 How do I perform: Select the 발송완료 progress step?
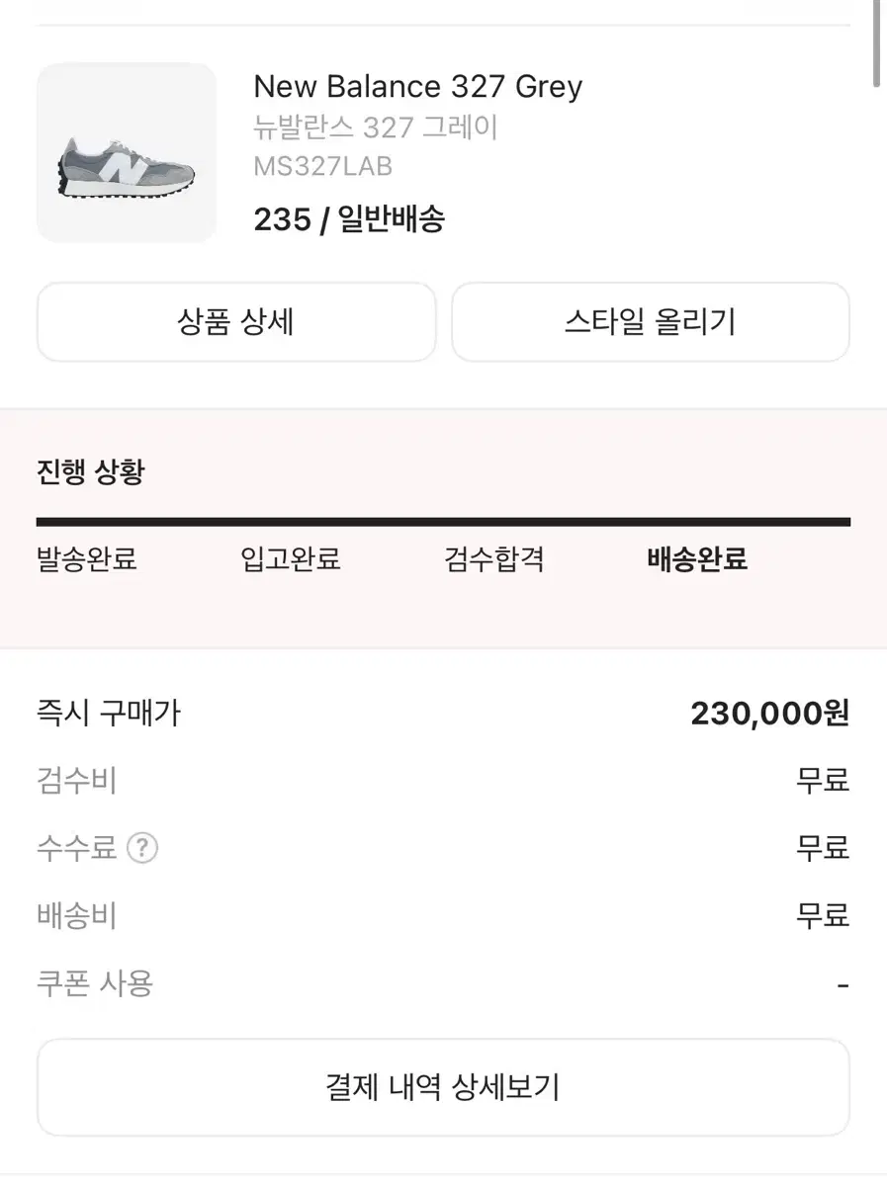(x=87, y=559)
